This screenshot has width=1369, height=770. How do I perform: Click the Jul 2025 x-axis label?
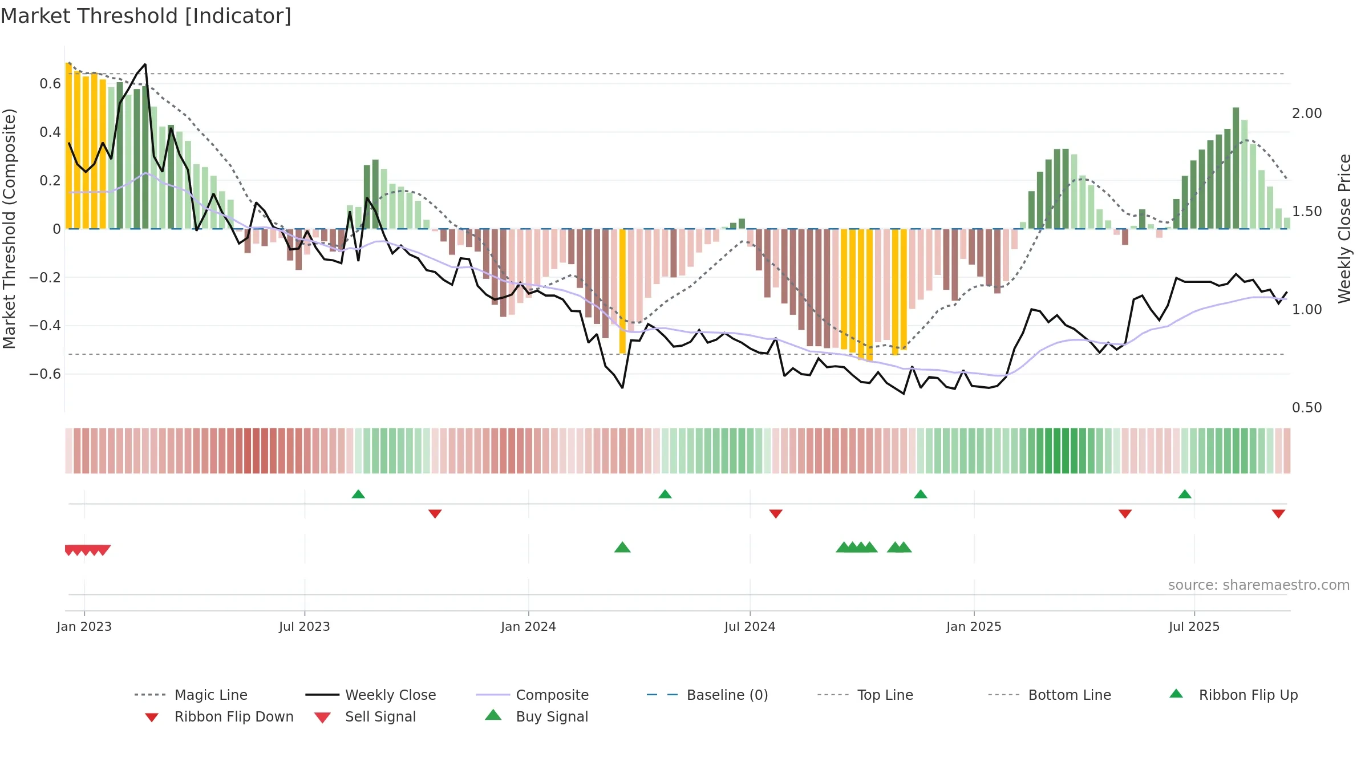(x=1194, y=626)
